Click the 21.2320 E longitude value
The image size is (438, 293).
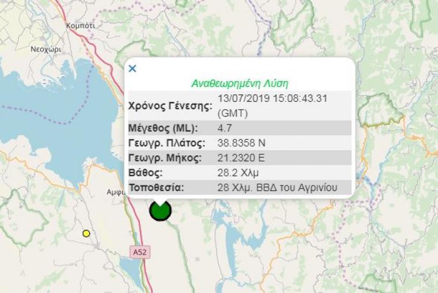pyautogui.click(x=241, y=158)
